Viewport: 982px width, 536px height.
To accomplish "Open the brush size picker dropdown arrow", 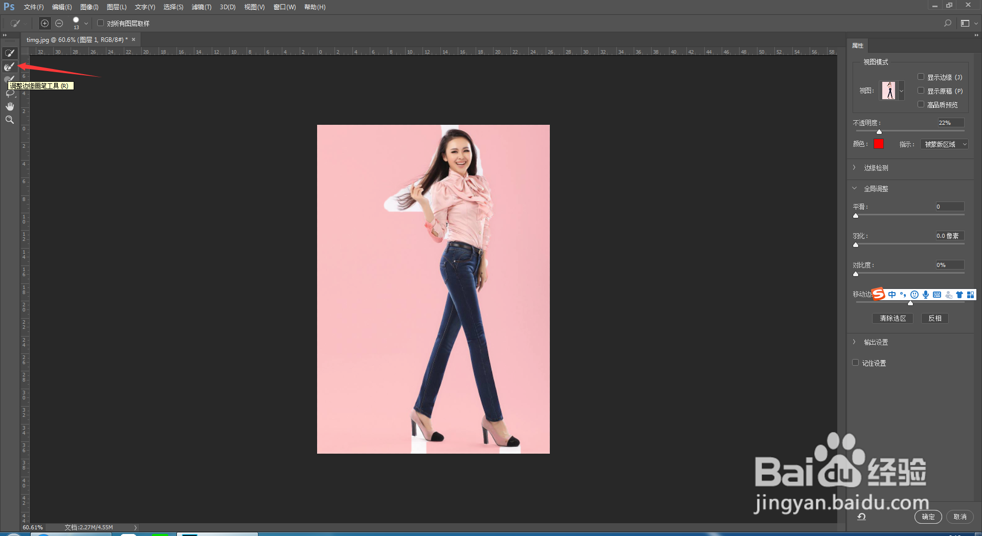I will point(86,24).
